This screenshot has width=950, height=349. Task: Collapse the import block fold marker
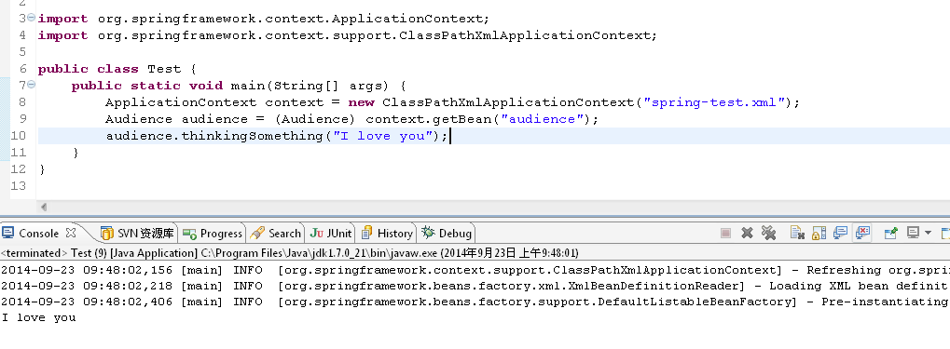(32, 18)
